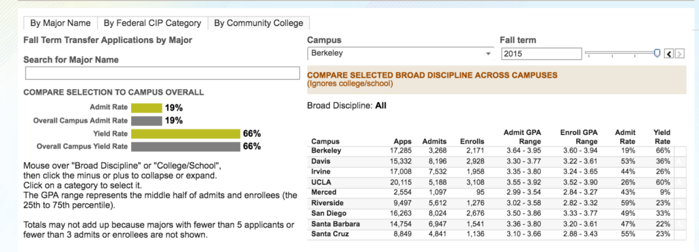Select the UCLA campus row

[x=491, y=183]
